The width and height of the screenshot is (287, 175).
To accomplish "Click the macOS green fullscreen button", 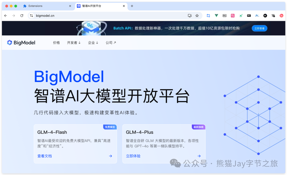I will point(16,6).
